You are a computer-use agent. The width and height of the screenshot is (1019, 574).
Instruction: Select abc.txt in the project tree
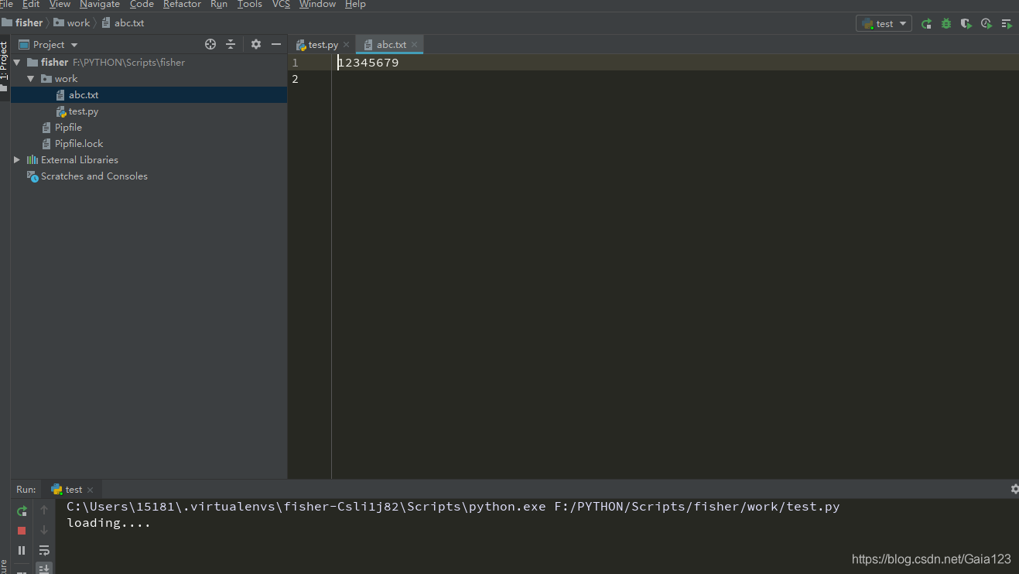point(84,95)
